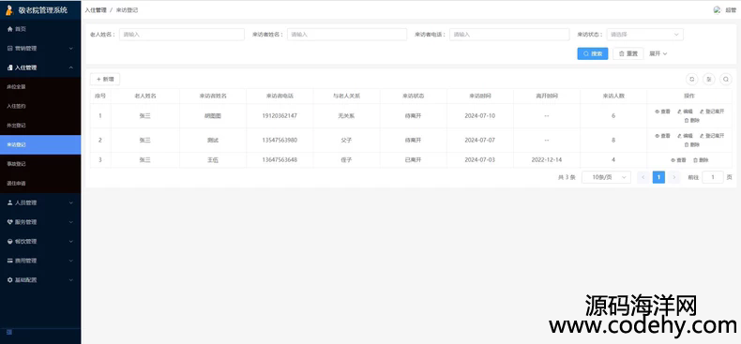Click the refresh table icon button
This screenshot has height=344, width=741.
click(691, 80)
